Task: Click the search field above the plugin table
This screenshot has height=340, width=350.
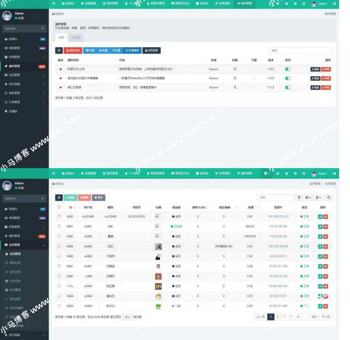Action: tap(300, 51)
